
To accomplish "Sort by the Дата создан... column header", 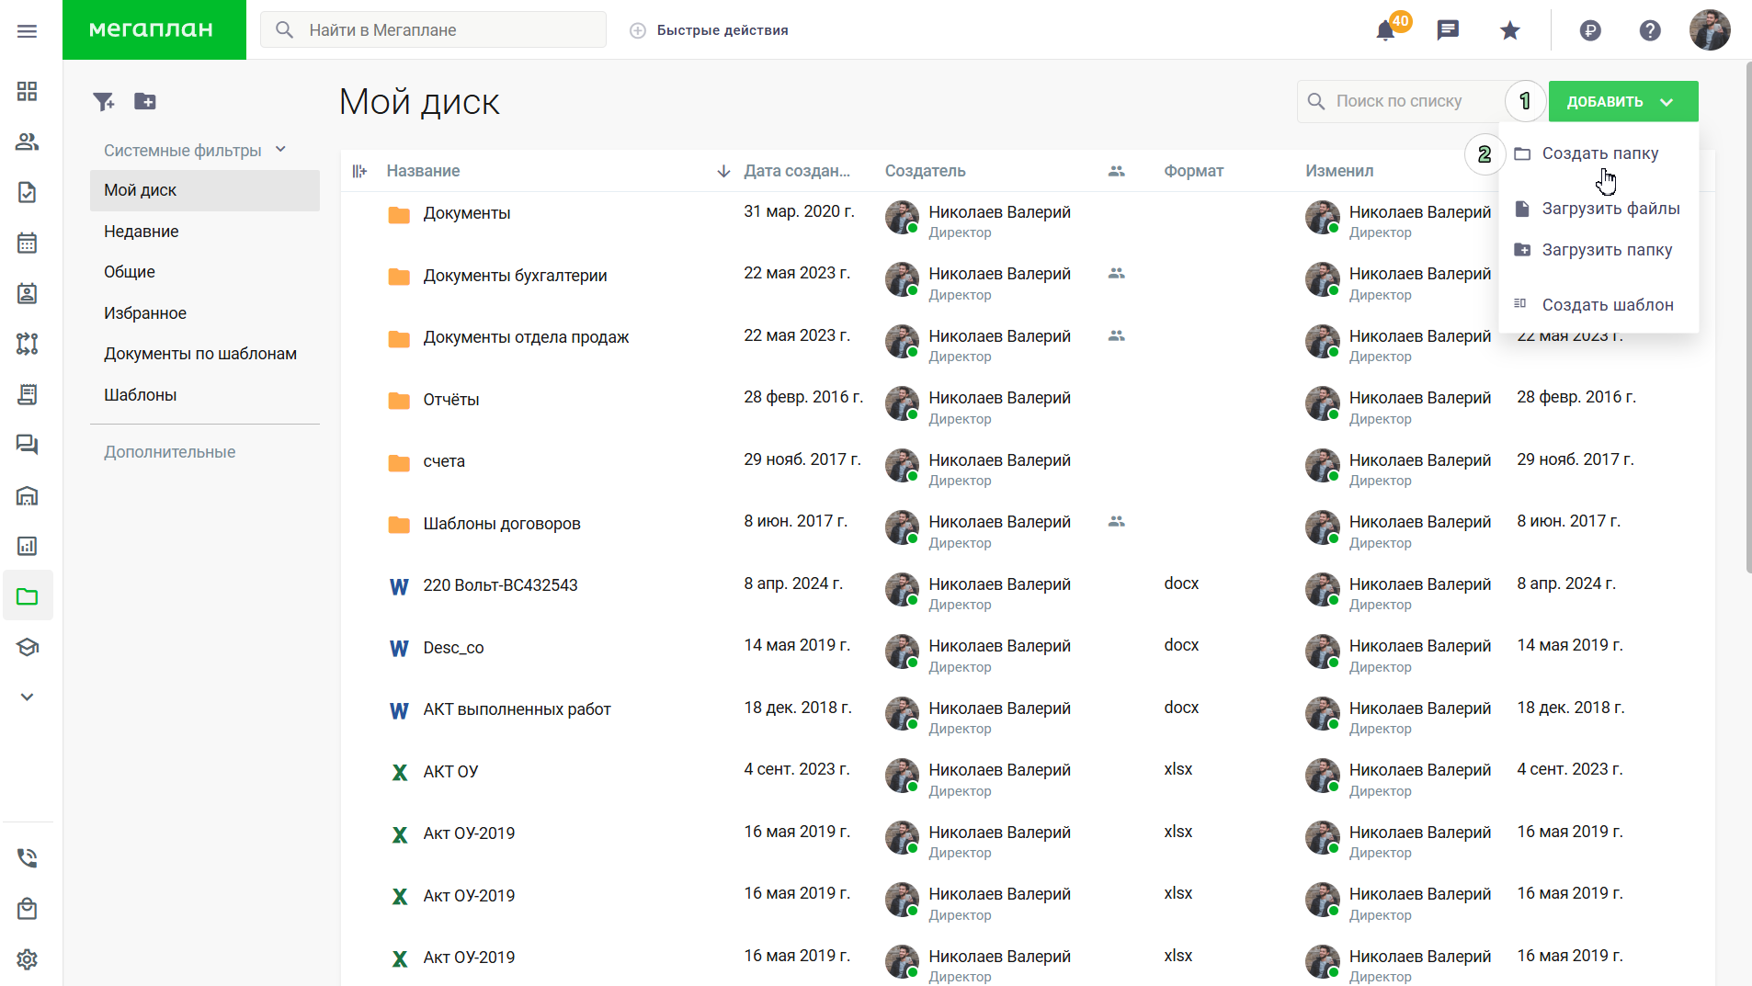I will tap(797, 171).
